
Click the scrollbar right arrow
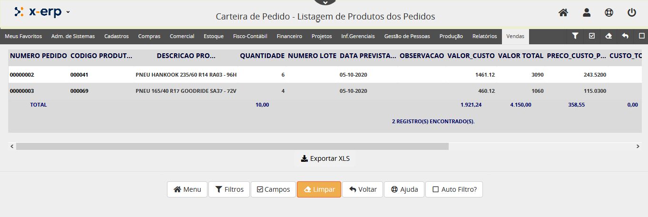click(638, 147)
